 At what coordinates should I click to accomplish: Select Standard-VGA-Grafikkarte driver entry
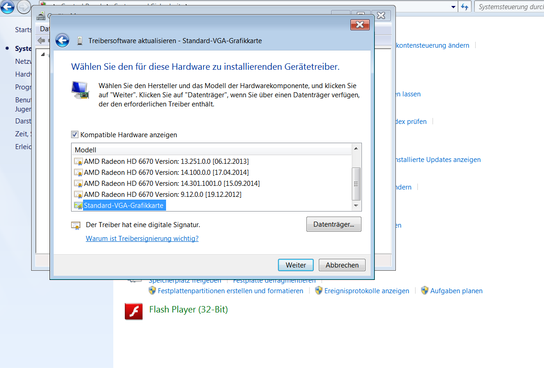tap(123, 206)
